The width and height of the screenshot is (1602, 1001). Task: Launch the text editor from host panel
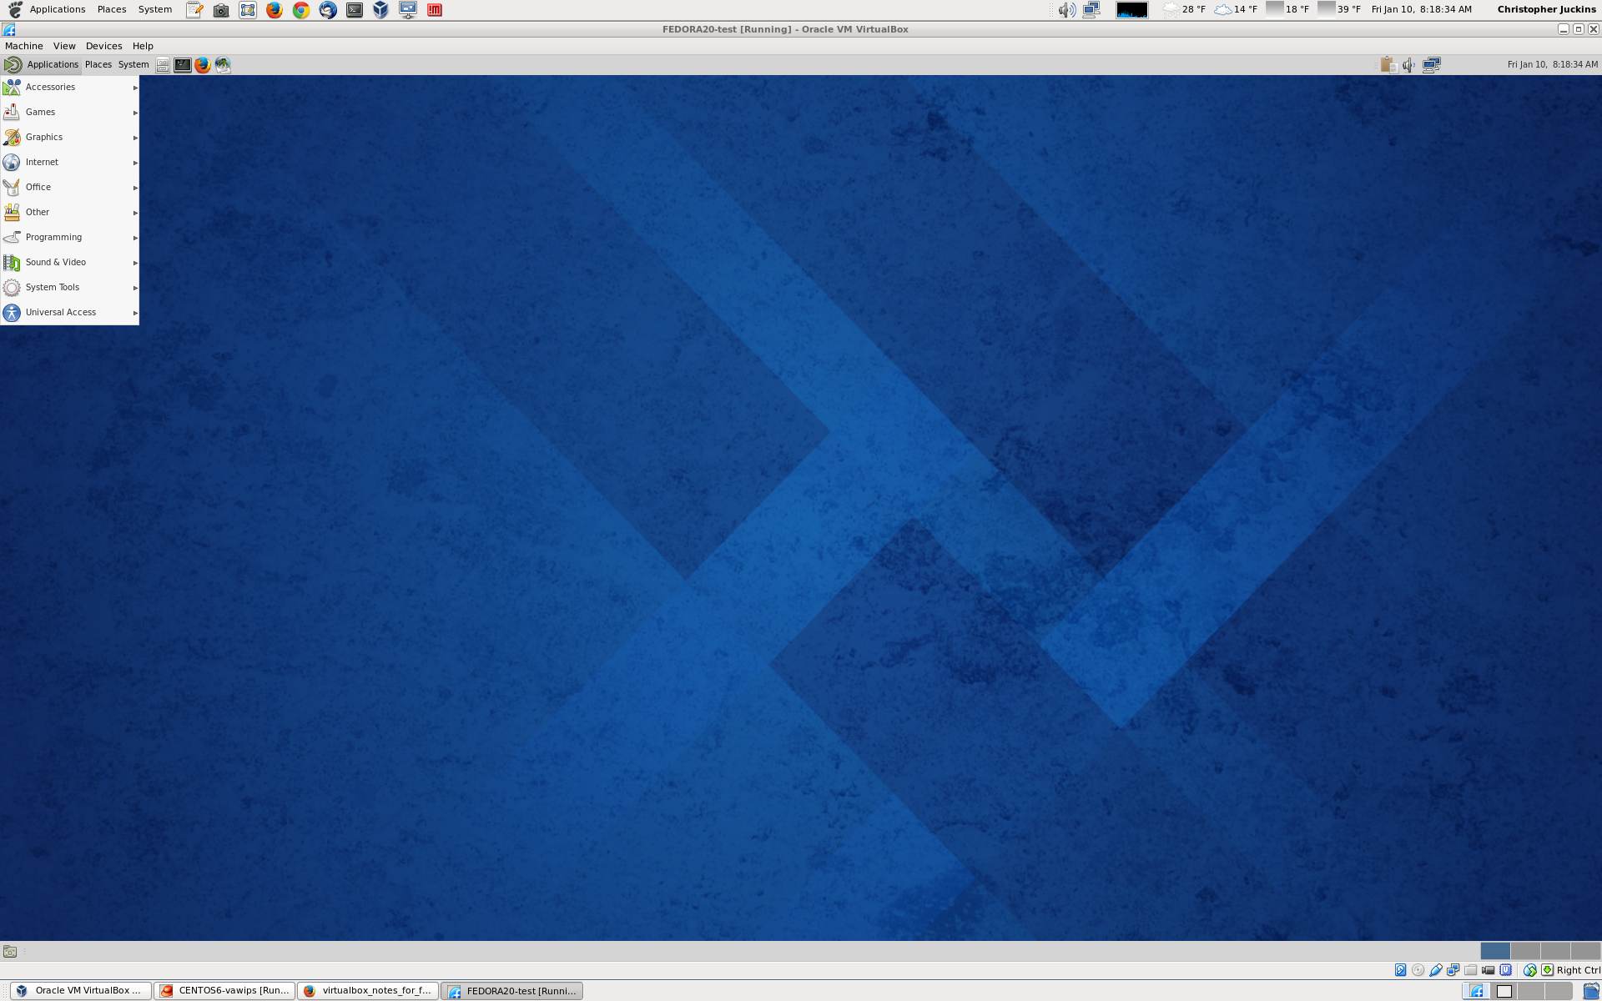pos(194,10)
